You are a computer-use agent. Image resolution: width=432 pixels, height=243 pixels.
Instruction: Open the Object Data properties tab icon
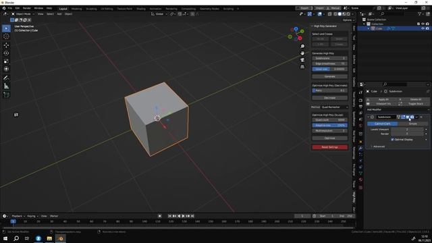360,173
